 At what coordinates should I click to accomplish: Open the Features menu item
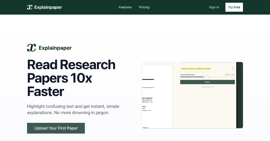125,7
